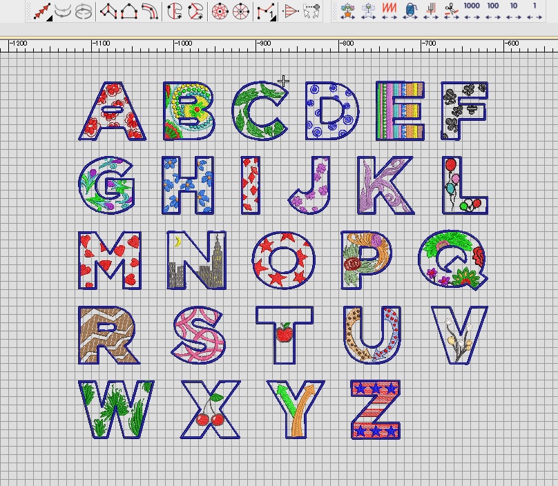558x486 pixels.
Task: Select the letter A with red flowers
Action: click(112, 111)
